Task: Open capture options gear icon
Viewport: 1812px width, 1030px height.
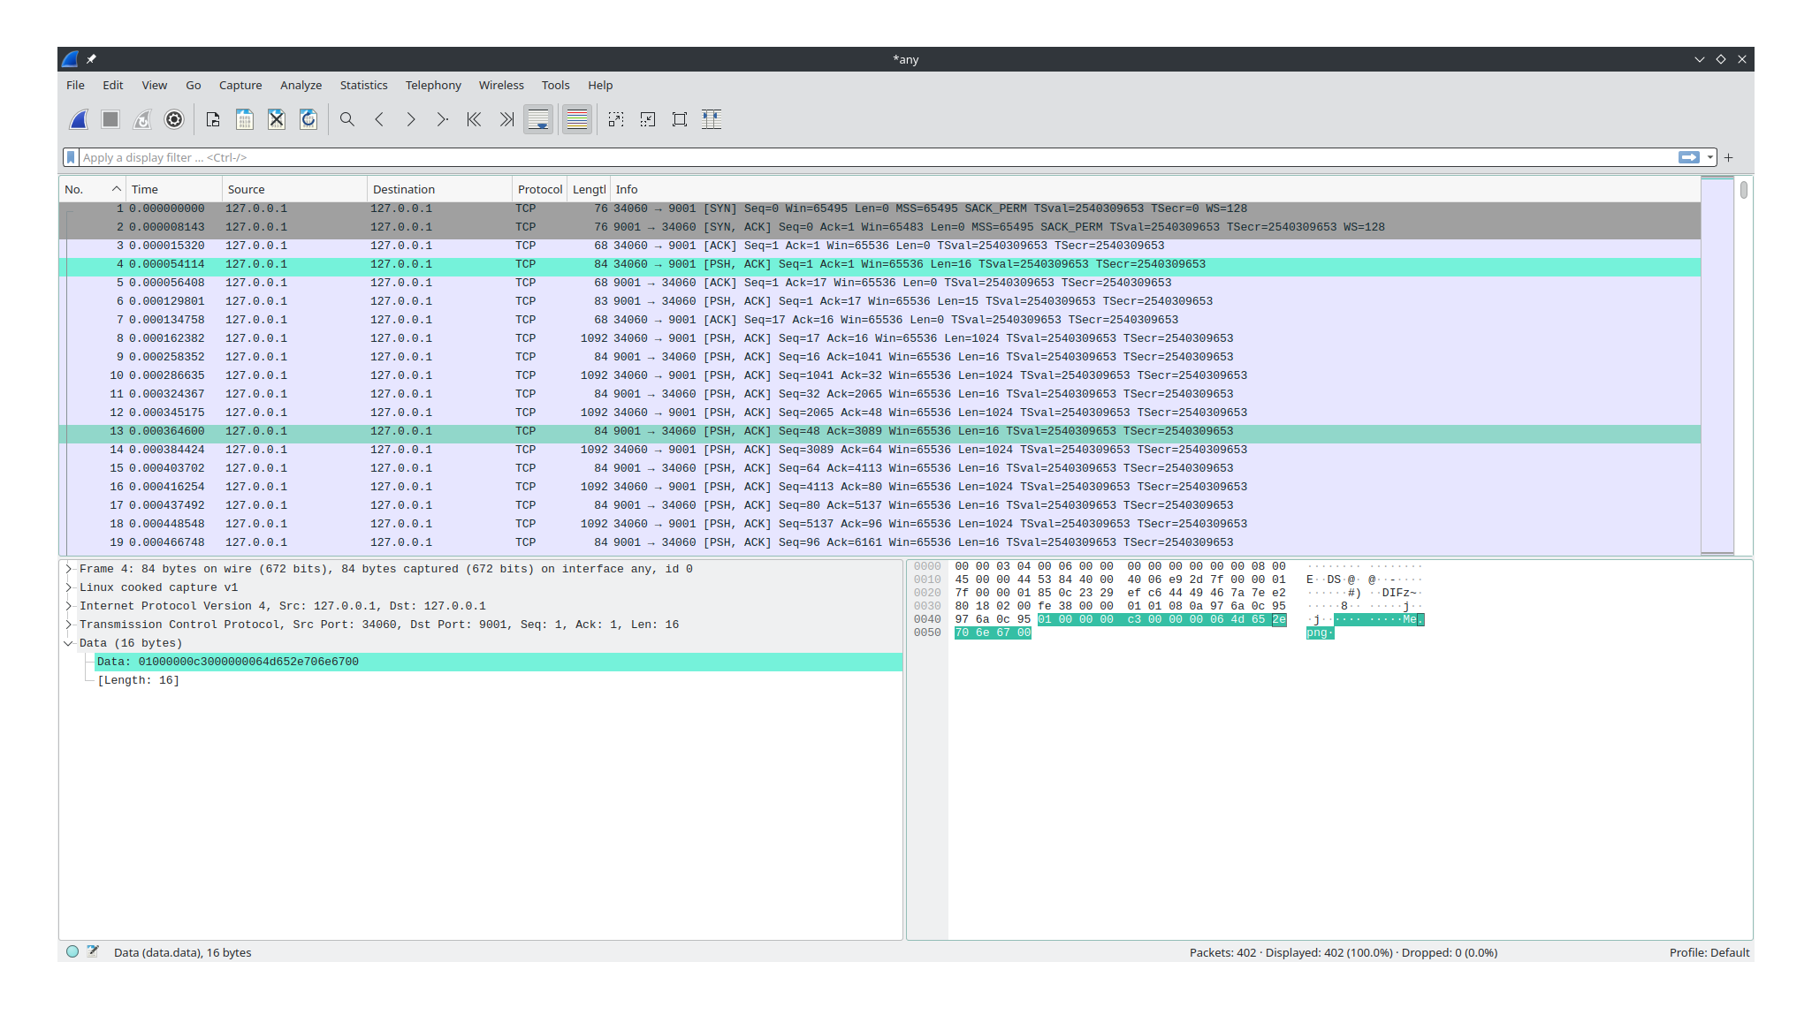Action: click(x=174, y=119)
